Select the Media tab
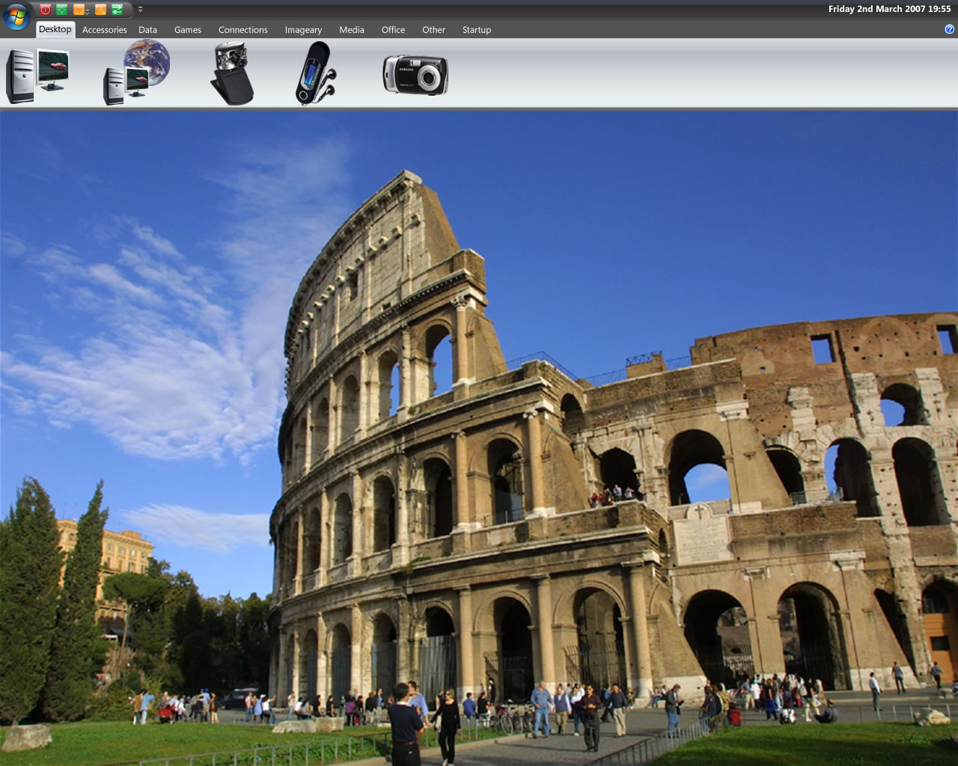 coord(352,30)
